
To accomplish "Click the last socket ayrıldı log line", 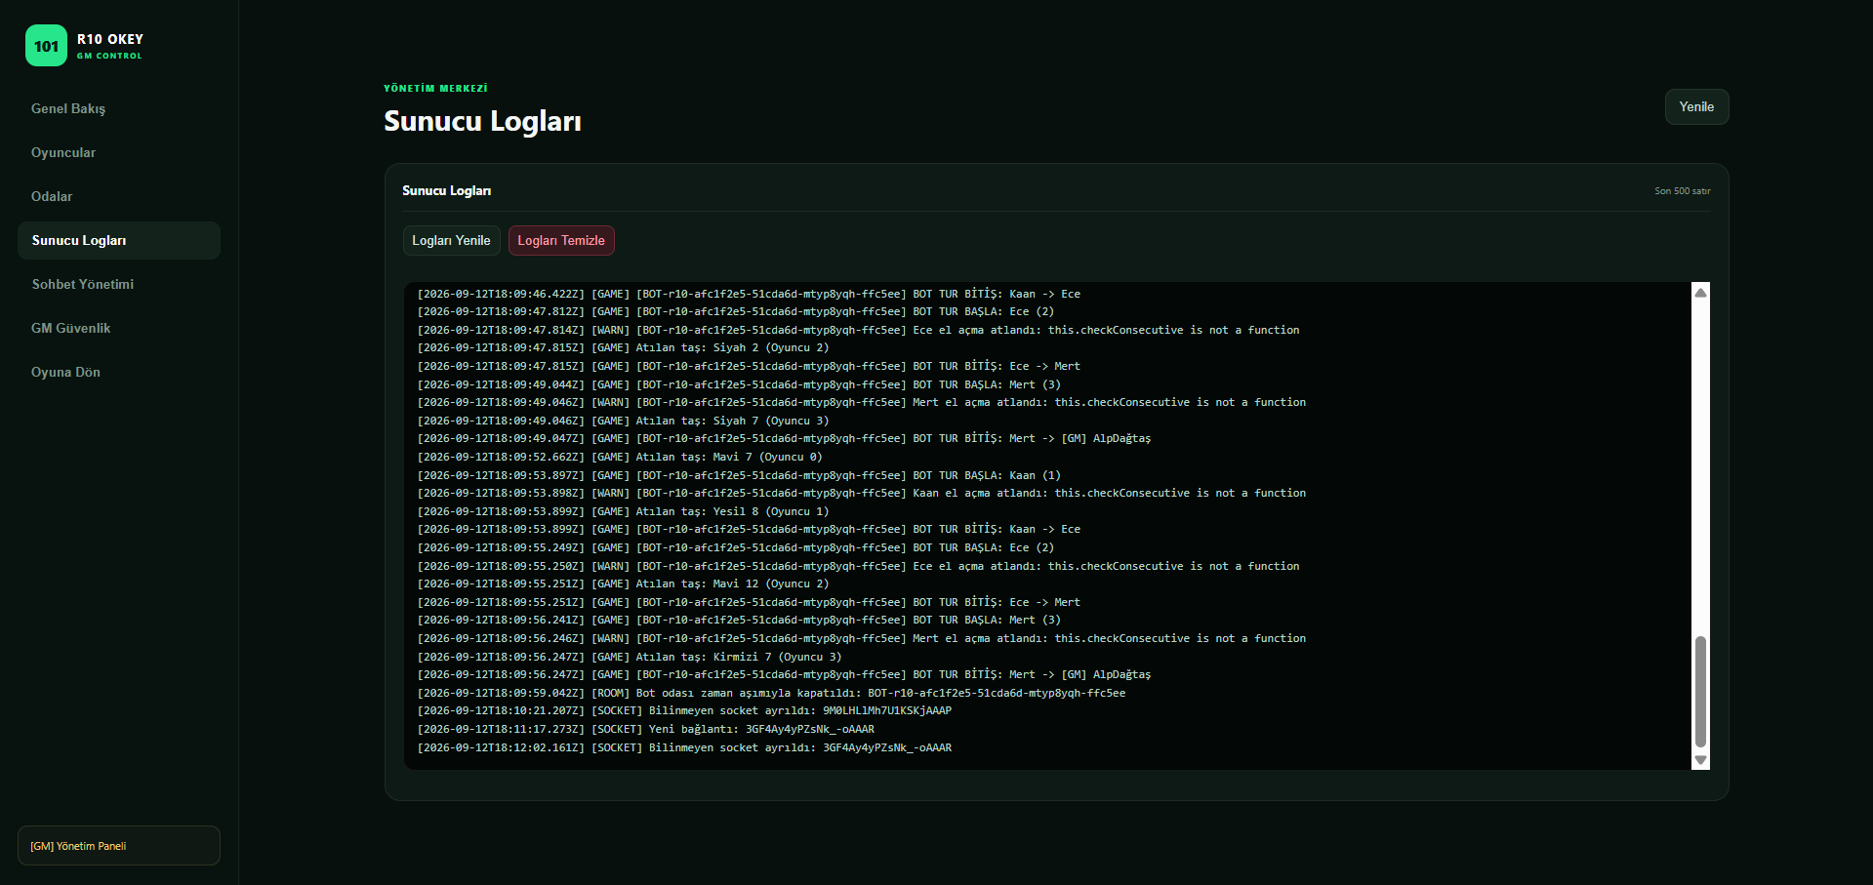I will (x=684, y=747).
